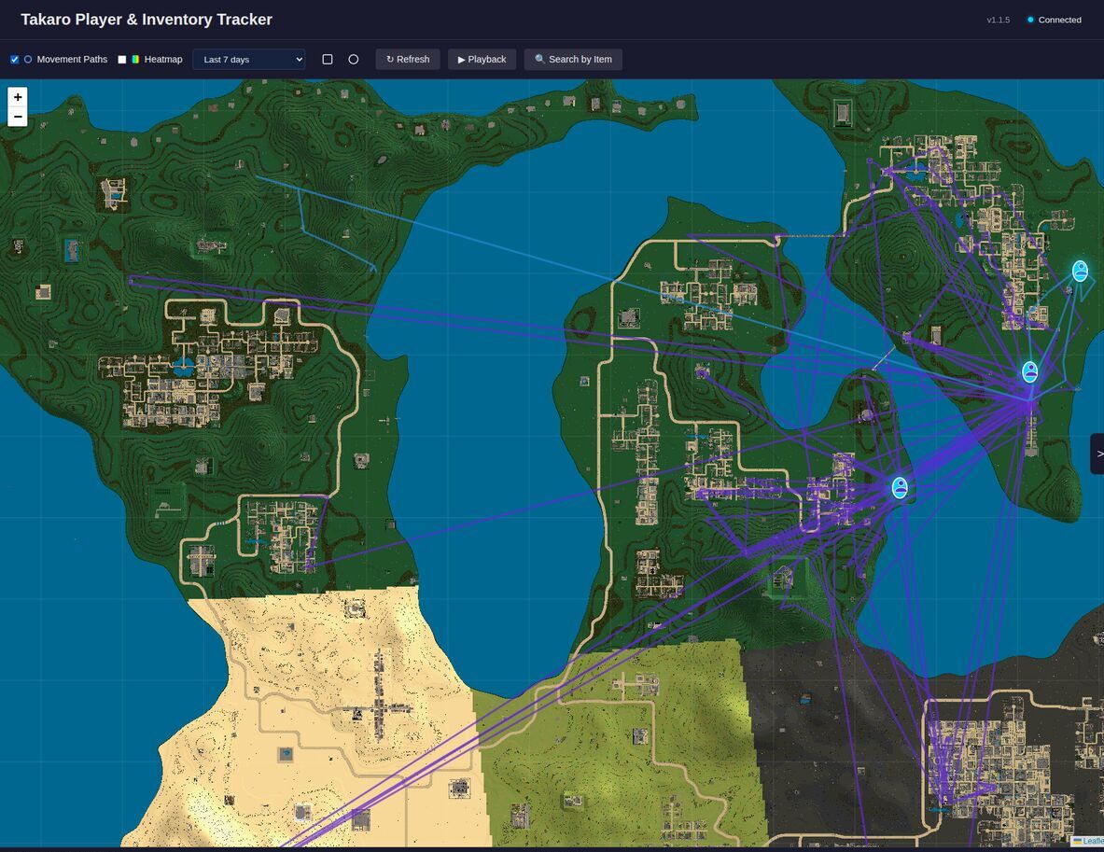
Task: Click the heatmap color gradient swatch
Action: 135,60
